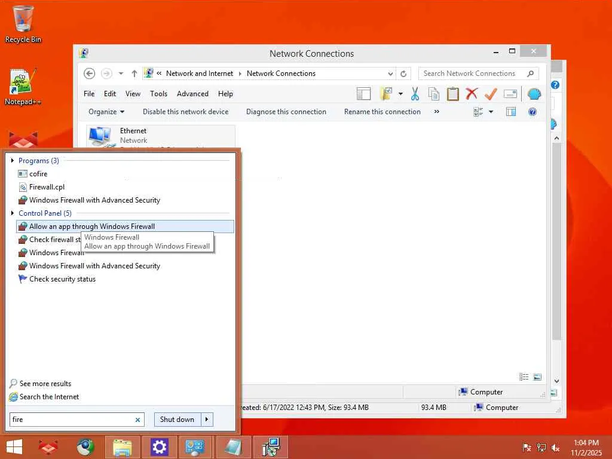612x459 pixels.
Task: Click the network connections taskbar icon
Action: [x=271, y=447]
